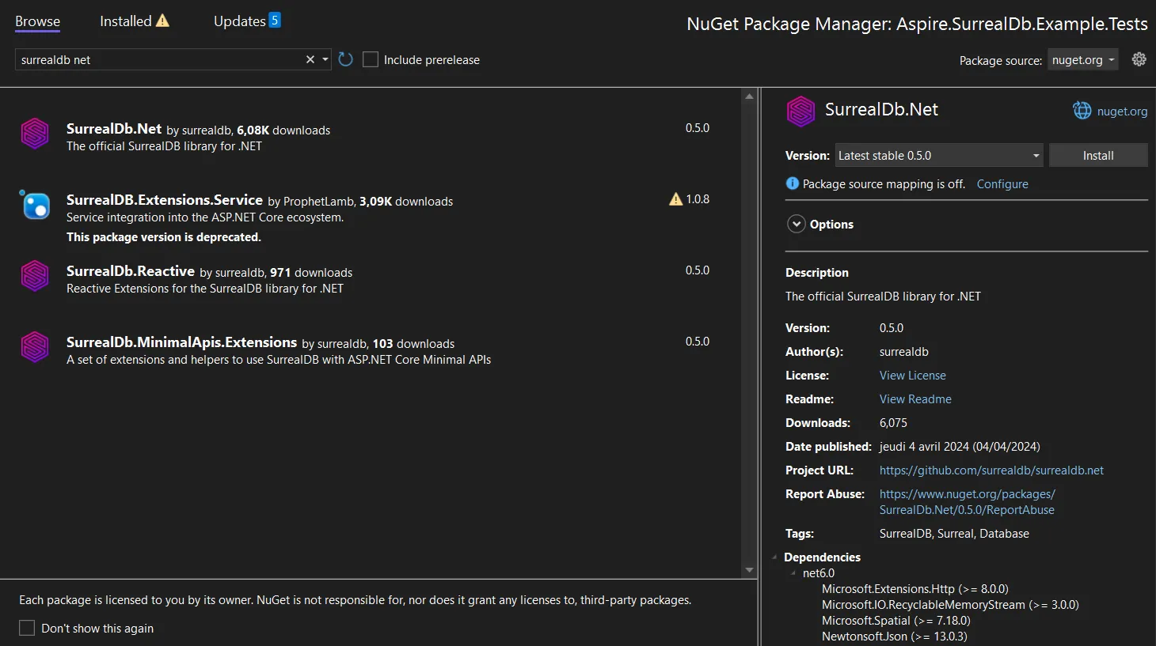The image size is (1156, 646).
Task: Open the View Readme link
Action: (x=915, y=399)
